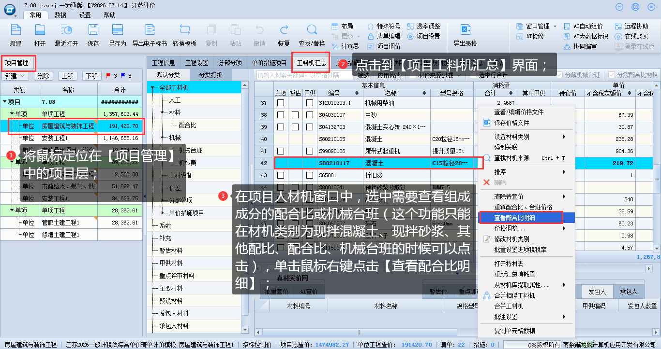Open a project with the 打开 icon

click(x=40, y=29)
